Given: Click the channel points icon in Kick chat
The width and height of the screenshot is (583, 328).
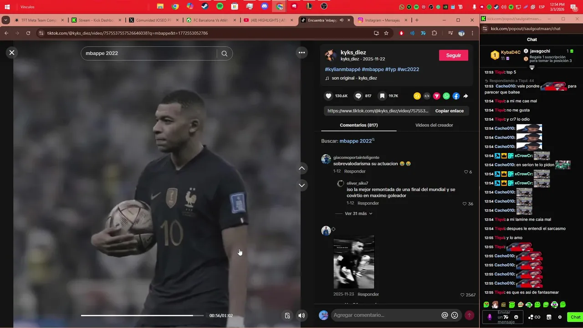Looking at the screenshot, I should tap(534, 317).
